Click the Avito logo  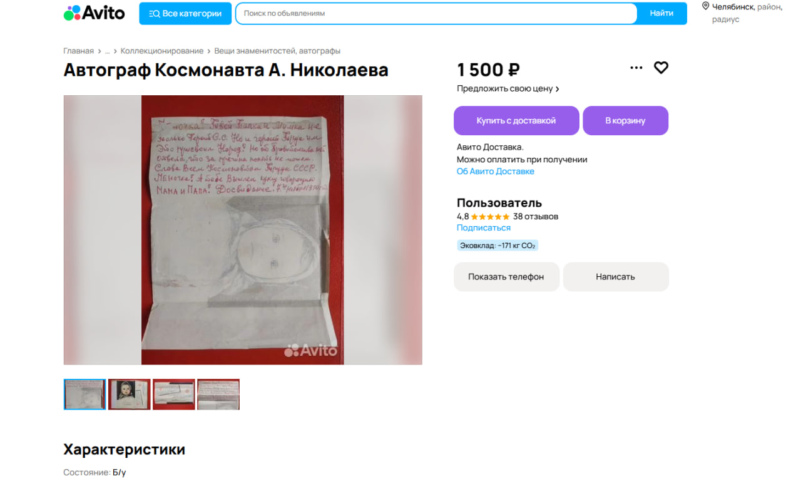94,13
